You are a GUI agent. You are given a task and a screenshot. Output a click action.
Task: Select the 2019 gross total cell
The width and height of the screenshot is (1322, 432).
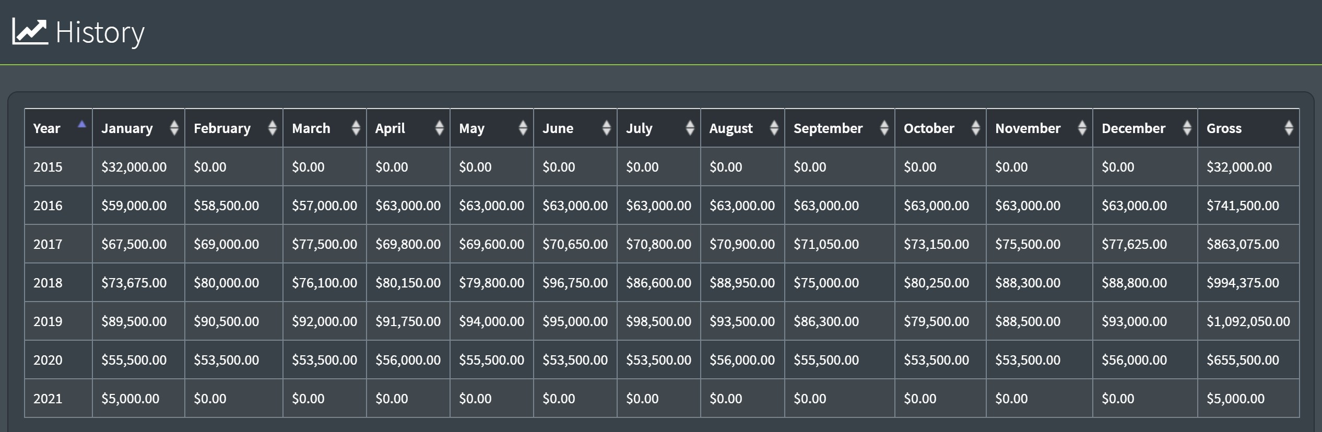1247,321
